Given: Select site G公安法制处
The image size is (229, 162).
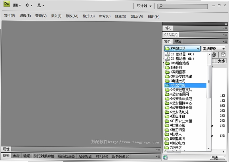Looking at the screenshot, I should coord(185,112).
